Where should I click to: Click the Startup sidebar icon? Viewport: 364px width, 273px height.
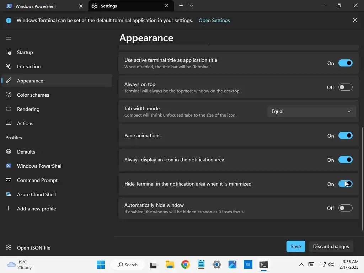9,52
